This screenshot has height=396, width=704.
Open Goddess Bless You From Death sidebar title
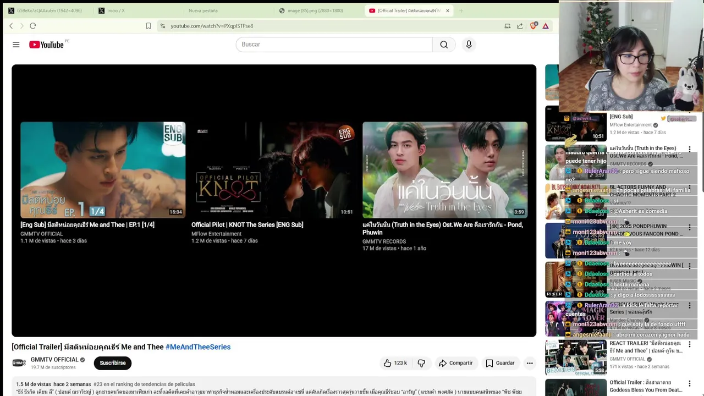point(646,386)
